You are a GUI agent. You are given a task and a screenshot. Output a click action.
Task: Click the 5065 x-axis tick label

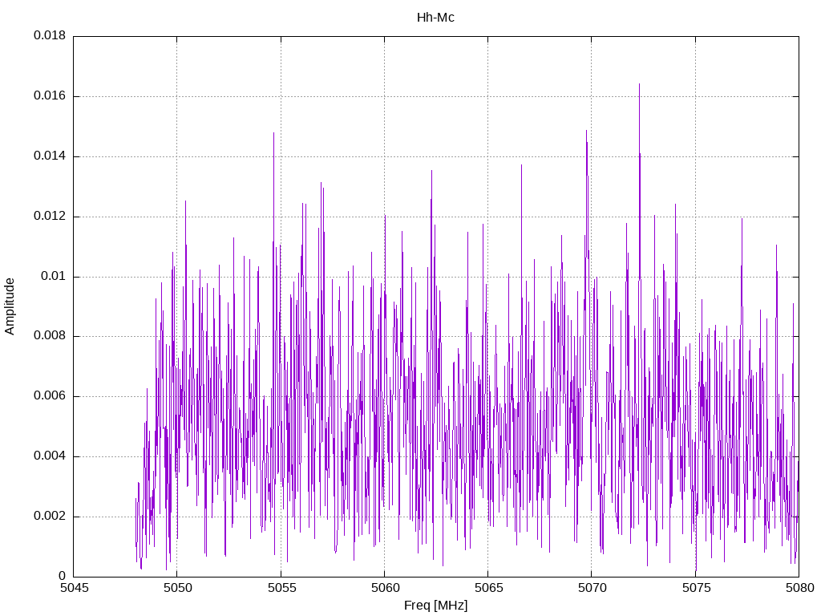488,588
